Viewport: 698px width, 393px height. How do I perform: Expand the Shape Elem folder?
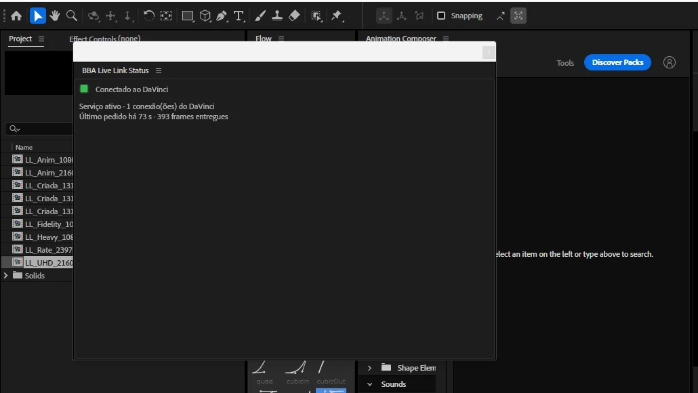point(369,368)
